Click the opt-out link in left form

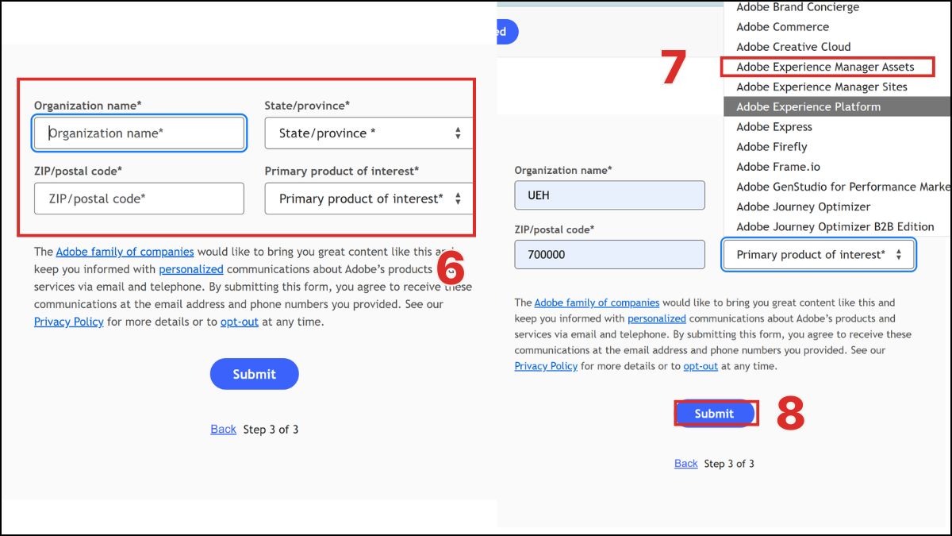click(240, 322)
